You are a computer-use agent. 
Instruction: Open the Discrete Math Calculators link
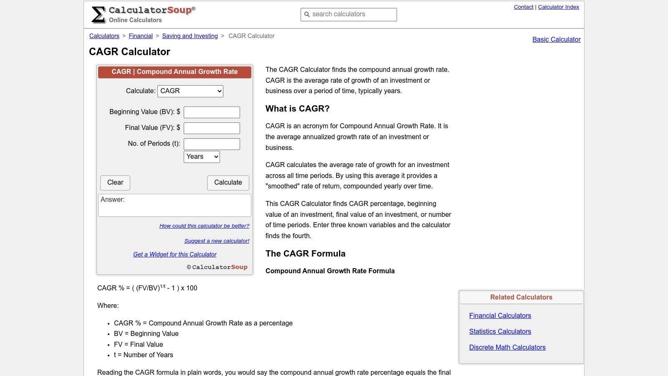pyautogui.click(x=507, y=347)
